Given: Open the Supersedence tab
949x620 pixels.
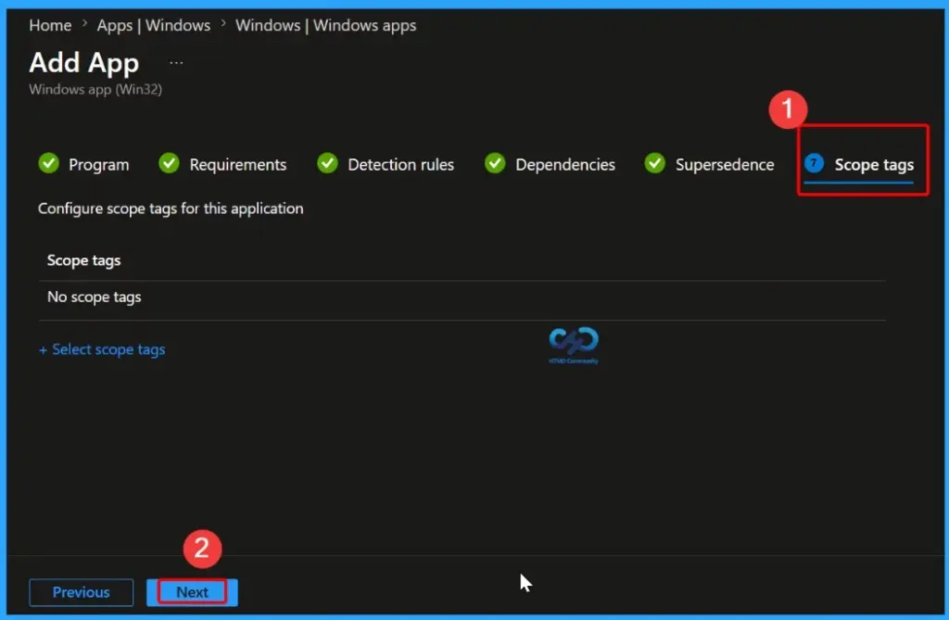Looking at the screenshot, I should pyautogui.click(x=709, y=164).
